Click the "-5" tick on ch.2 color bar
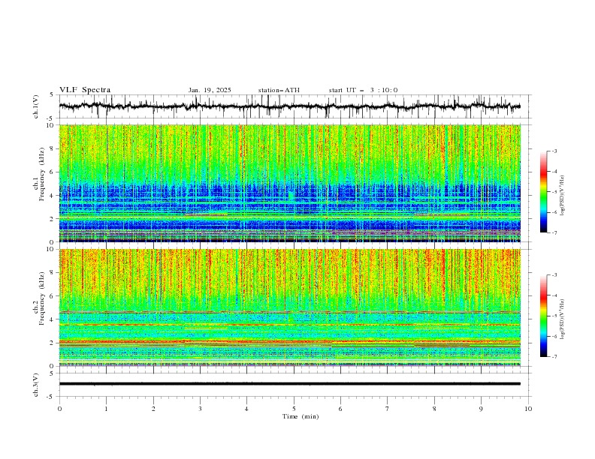595x459 pixels. click(554, 316)
